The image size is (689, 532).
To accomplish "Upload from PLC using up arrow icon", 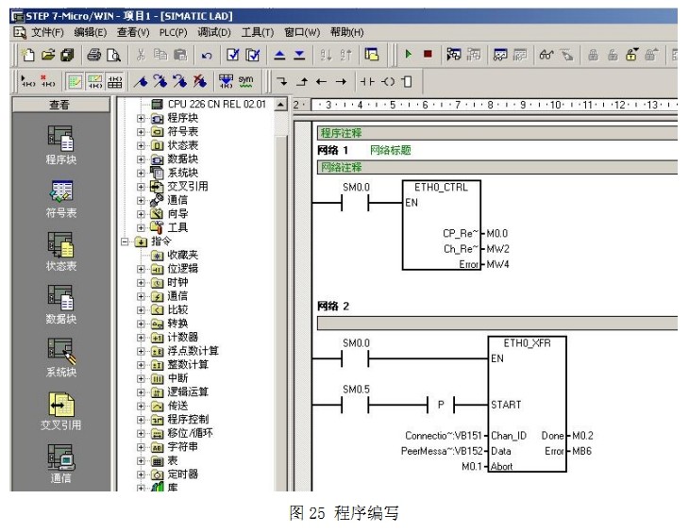I will tap(279, 55).
